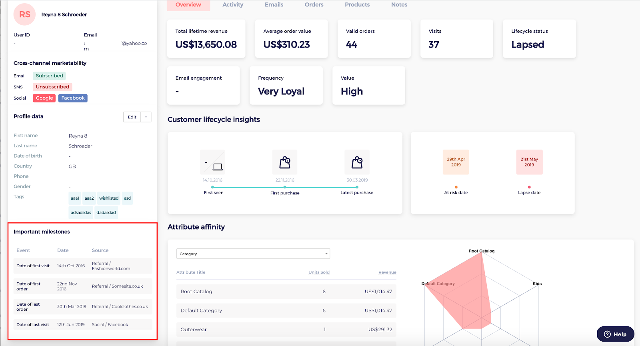The height and width of the screenshot is (346, 640).
Task: Select the wishlisted tag
Action: pyautogui.click(x=109, y=198)
